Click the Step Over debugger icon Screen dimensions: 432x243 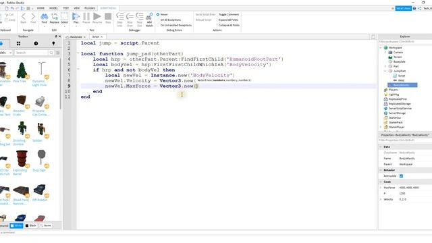click(130, 16)
